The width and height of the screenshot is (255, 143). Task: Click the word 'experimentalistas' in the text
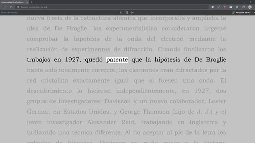point(131,28)
